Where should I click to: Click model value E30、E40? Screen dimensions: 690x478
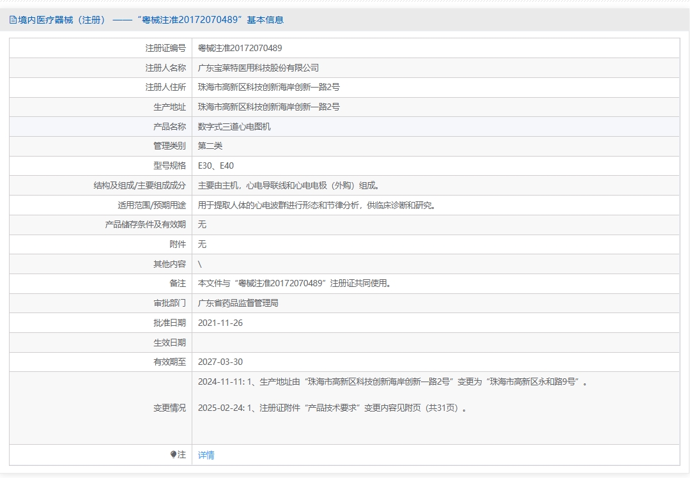coord(216,166)
